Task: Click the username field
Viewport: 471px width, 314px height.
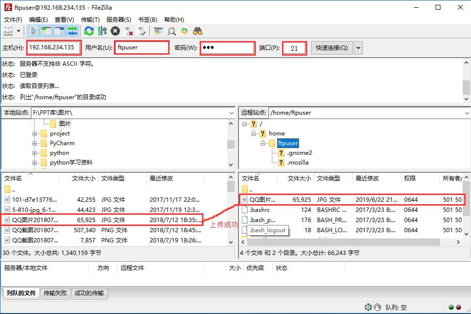Action: coord(141,47)
